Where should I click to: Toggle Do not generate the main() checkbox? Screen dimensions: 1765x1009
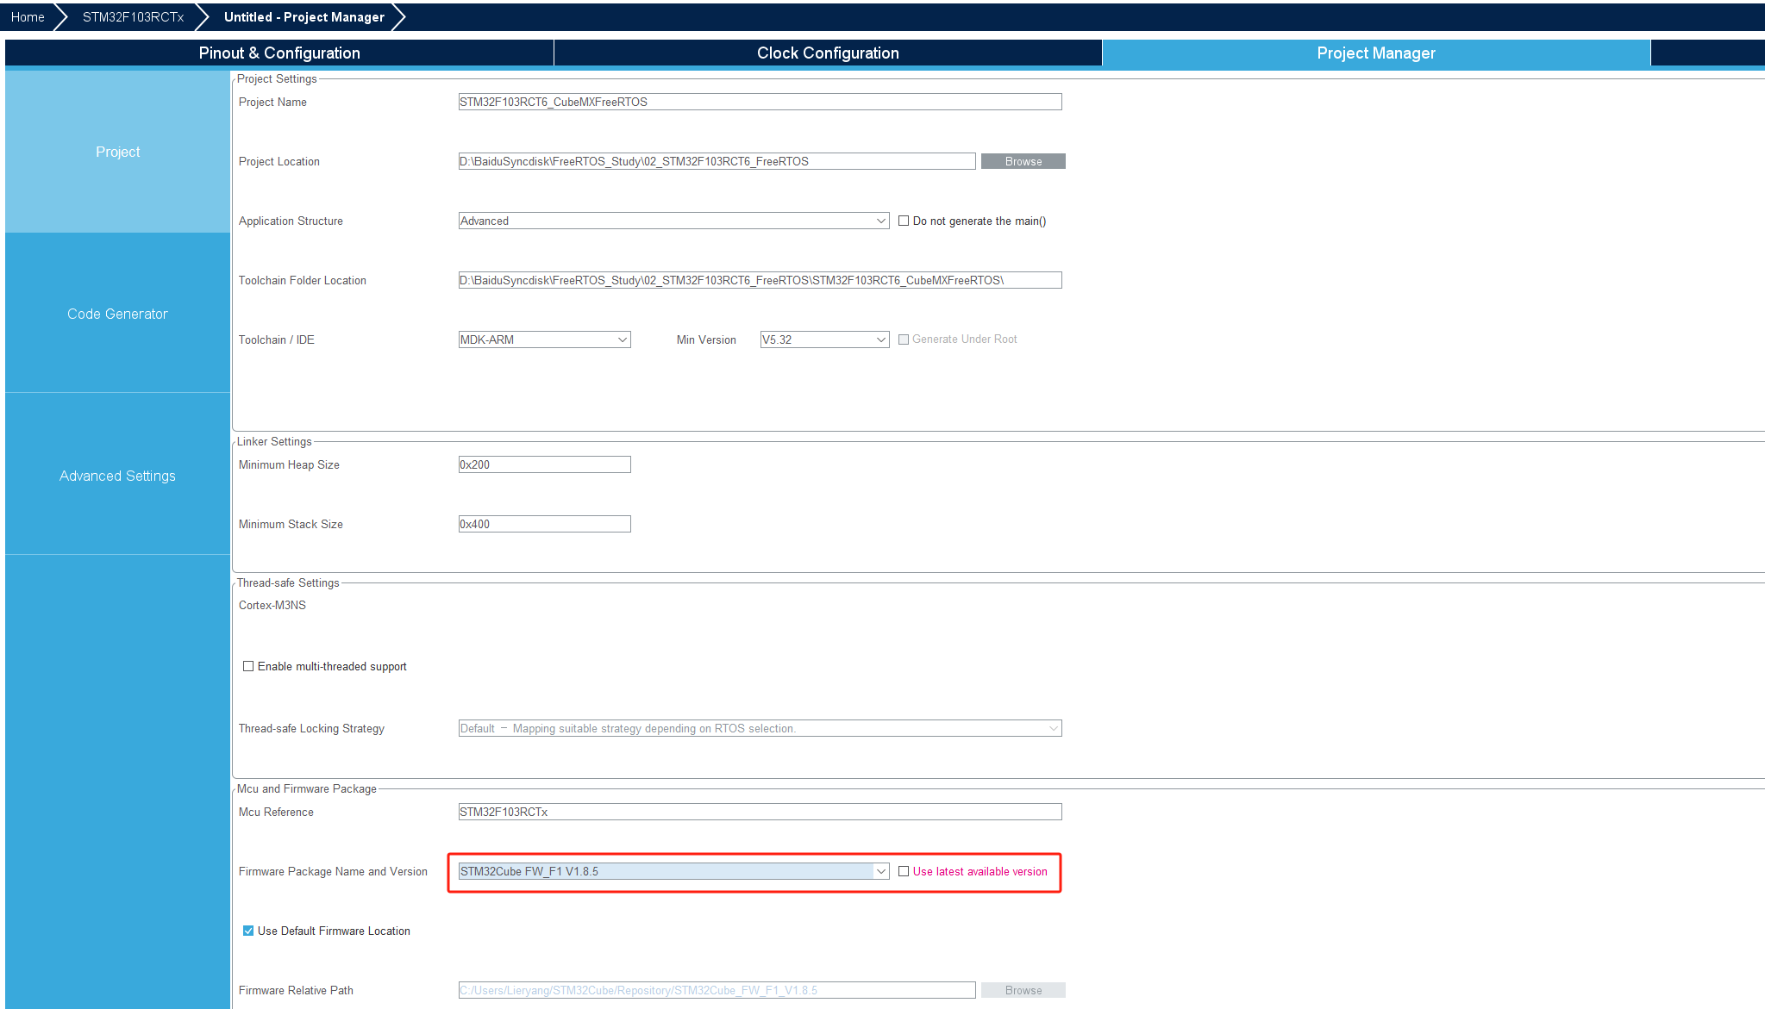[x=904, y=221]
